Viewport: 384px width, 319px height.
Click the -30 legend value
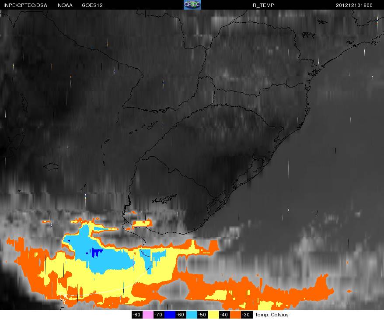246,315
